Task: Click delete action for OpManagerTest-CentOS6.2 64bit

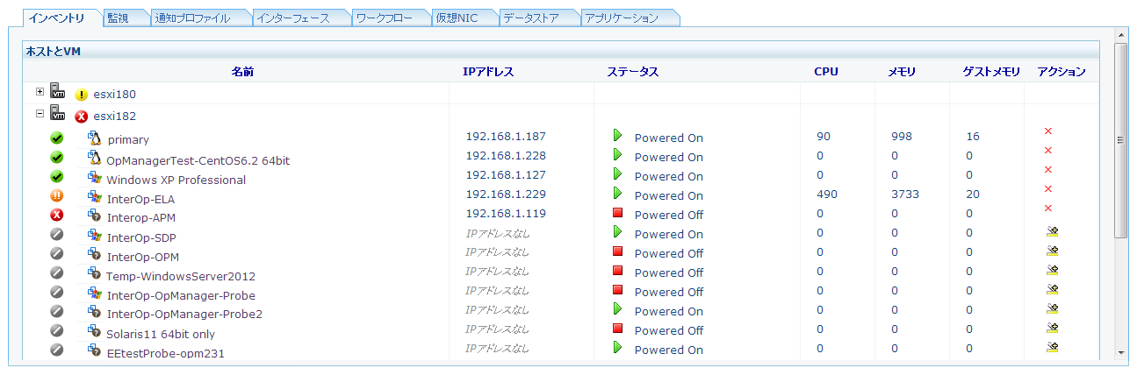Action: [1047, 150]
